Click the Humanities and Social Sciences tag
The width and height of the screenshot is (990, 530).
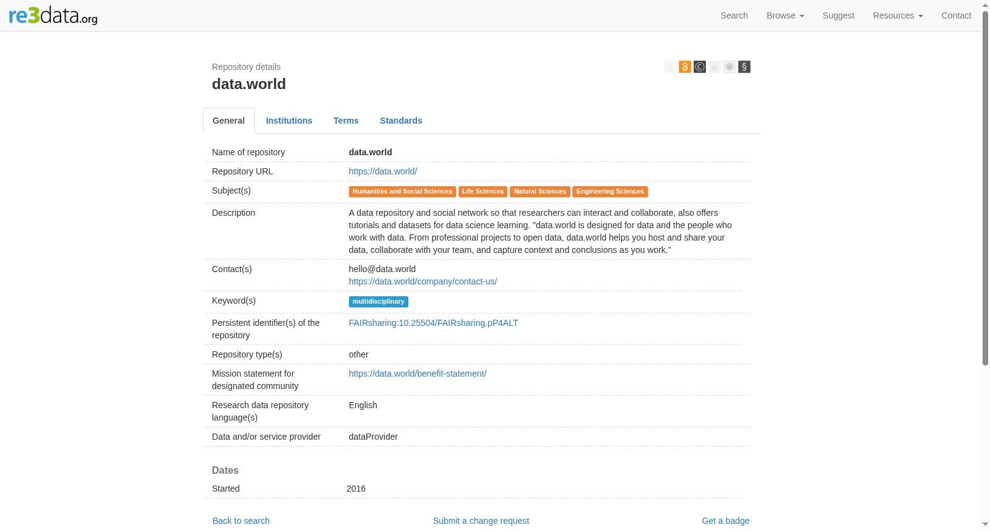402,192
